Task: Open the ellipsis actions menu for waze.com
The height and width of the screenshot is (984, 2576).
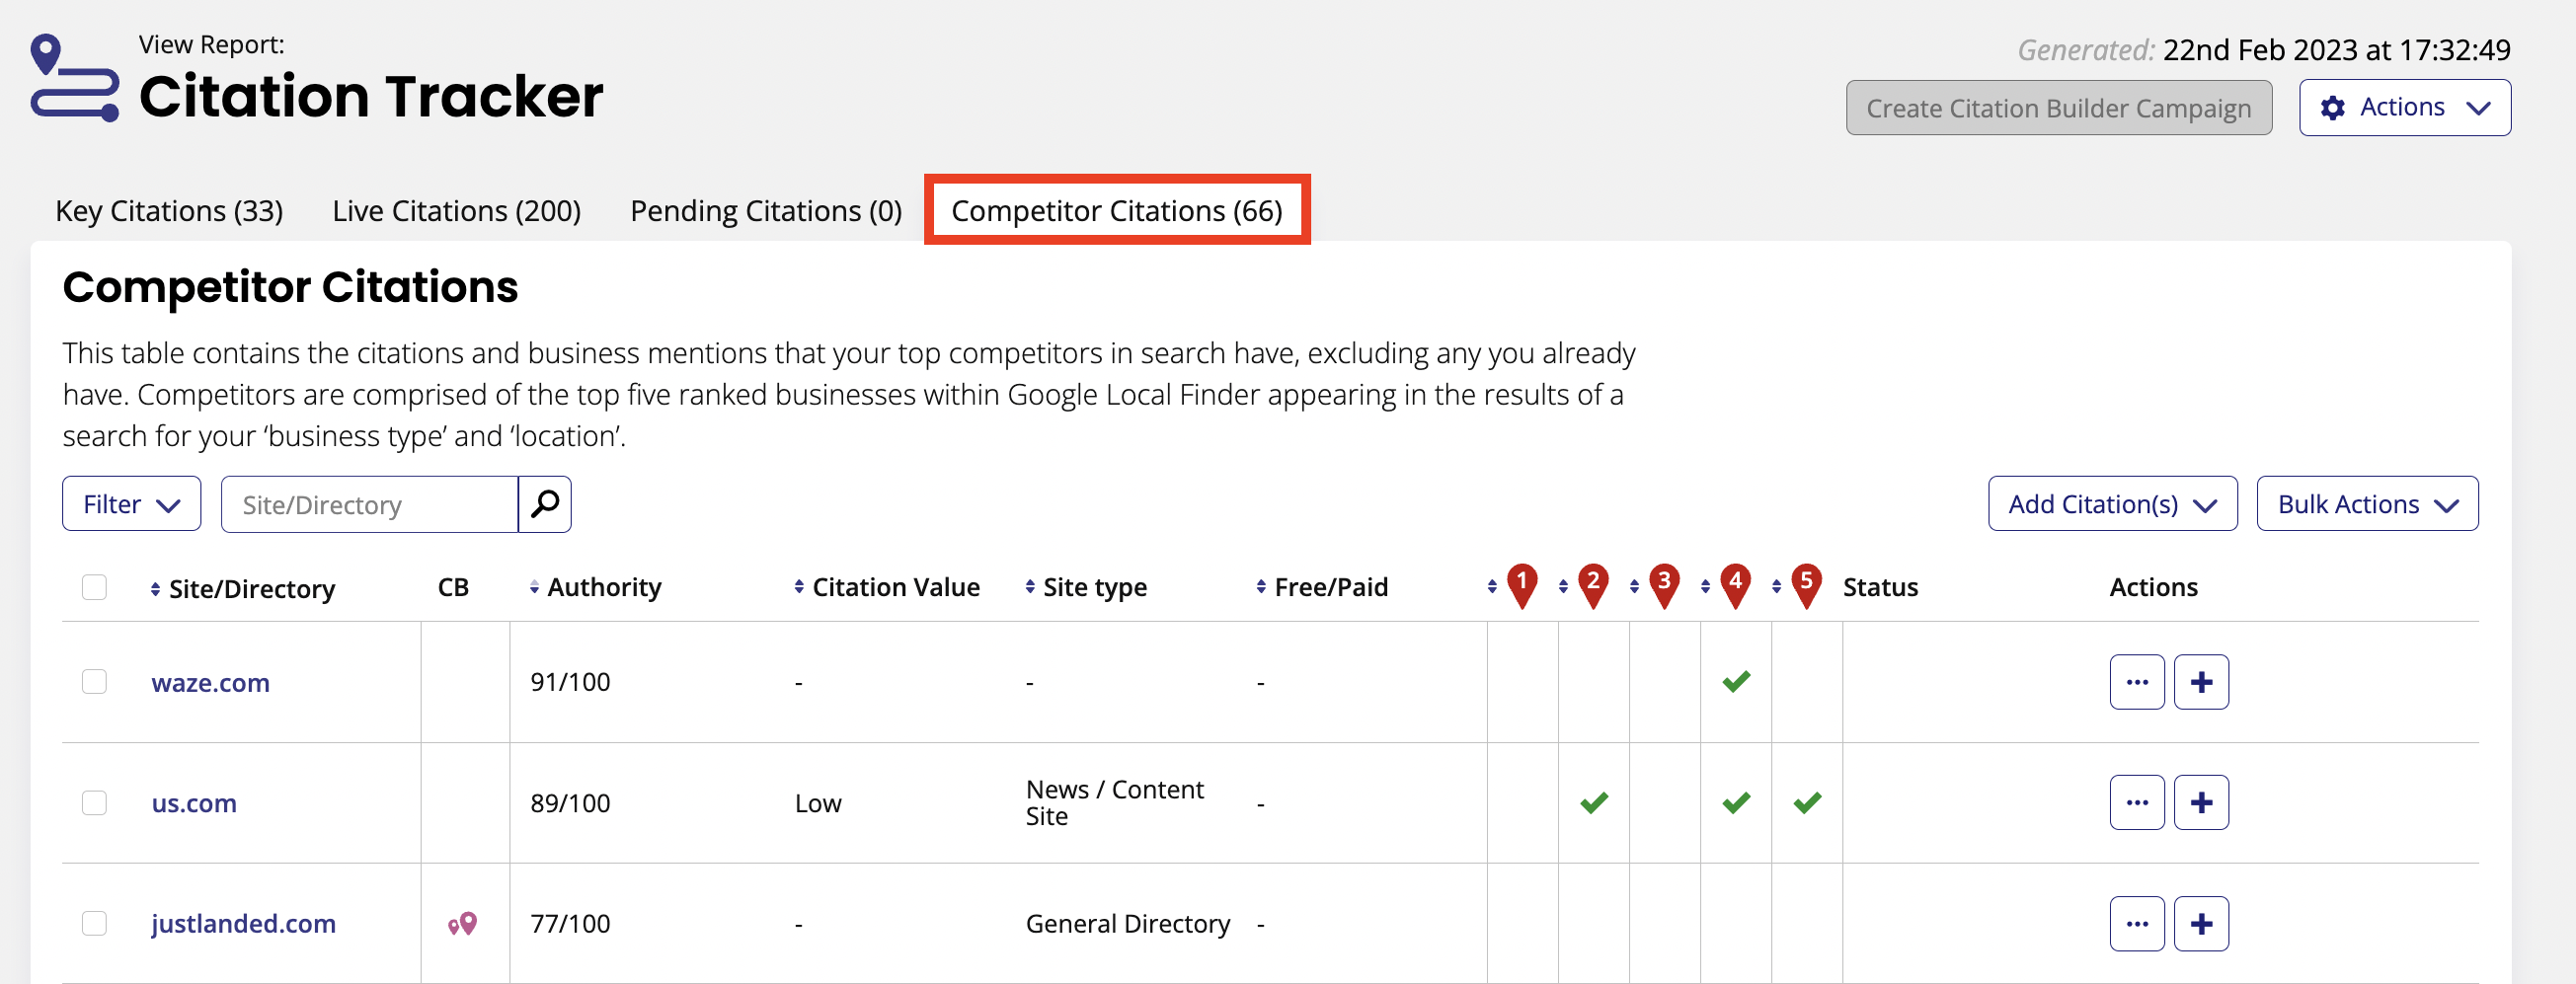Action: [2137, 681]
